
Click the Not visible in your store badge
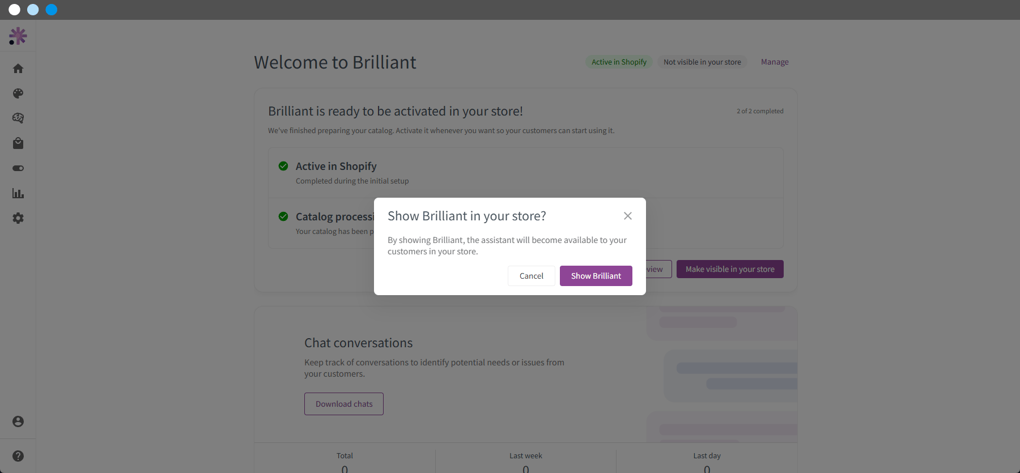tap(702, 62)
